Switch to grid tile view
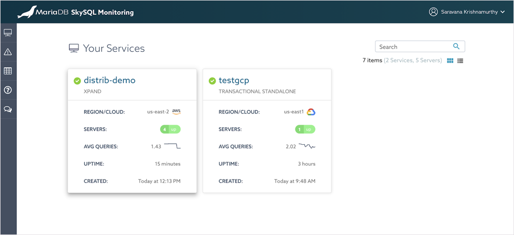 click(x=450, y=61)
